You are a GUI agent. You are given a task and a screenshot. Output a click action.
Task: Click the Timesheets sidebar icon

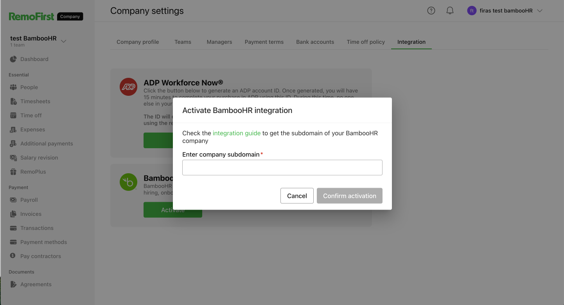pos(13,101)
